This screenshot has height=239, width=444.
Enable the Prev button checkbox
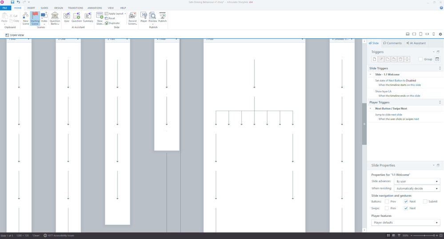(387, 202)
